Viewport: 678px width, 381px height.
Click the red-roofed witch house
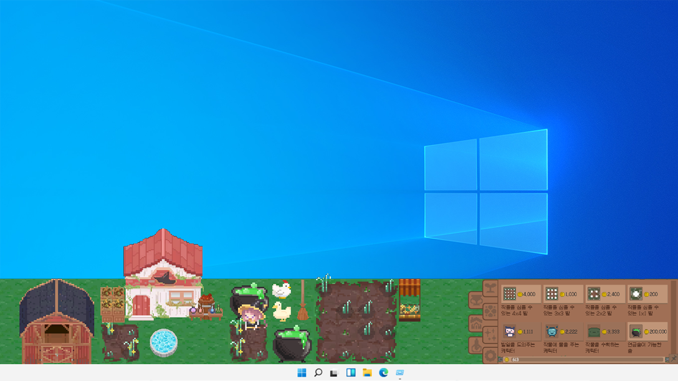(x=163, y=273)
